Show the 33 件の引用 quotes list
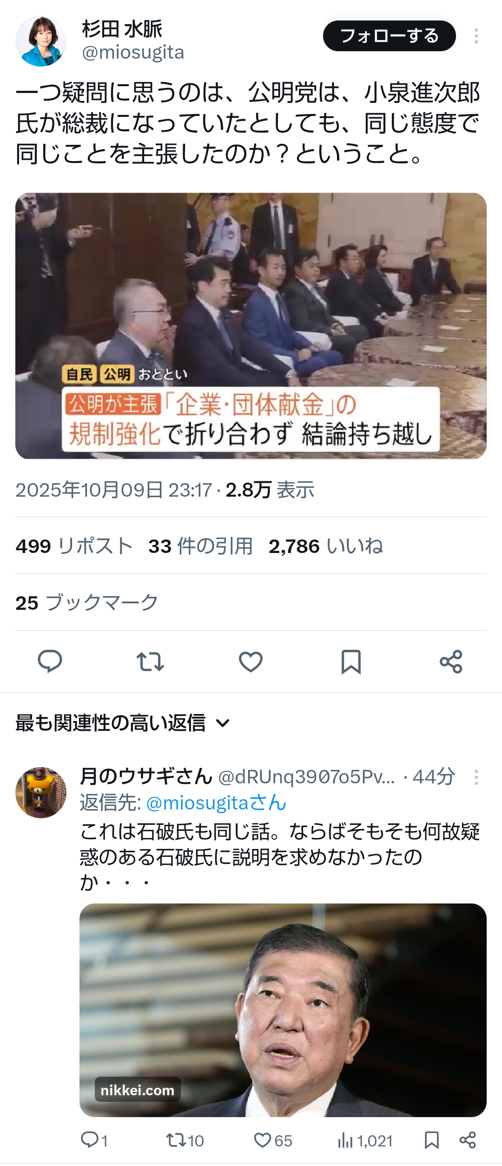The height and width of the screenshot is (1166, 502). [x=200, y=546]
